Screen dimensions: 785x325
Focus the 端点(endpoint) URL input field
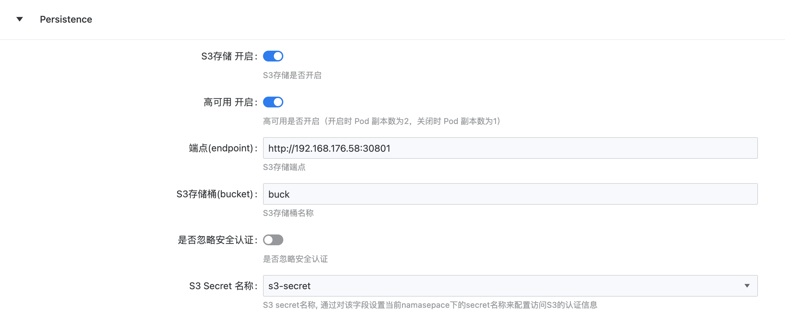[510, 148]
